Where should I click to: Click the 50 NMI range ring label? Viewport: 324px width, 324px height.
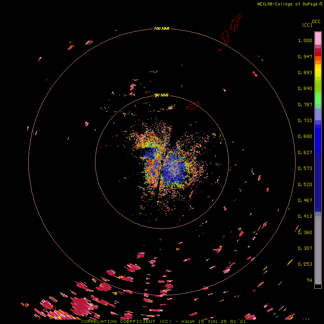tap(162, 95)
